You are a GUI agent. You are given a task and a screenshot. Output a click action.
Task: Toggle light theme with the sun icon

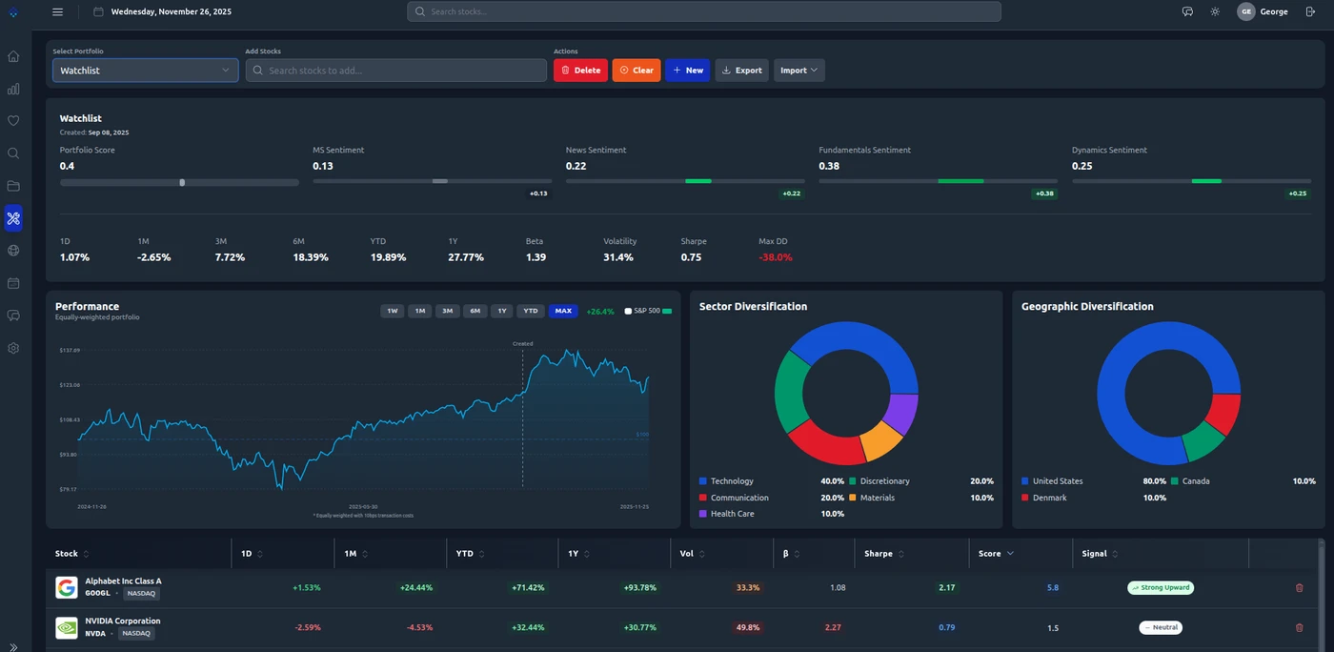1215,11
